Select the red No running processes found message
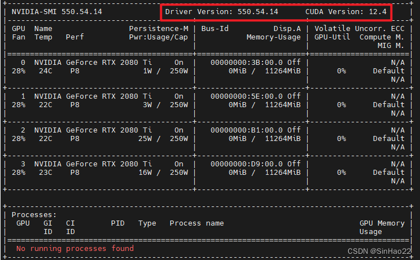Viewport: 420px width, 260px height. click(x=75, y=249)
